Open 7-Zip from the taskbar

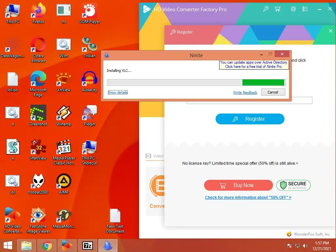pos(88,245)
